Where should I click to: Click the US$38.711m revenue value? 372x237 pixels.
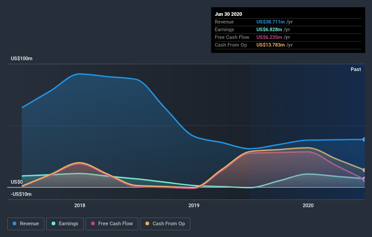pyautogui.click(x=271, y=22)
